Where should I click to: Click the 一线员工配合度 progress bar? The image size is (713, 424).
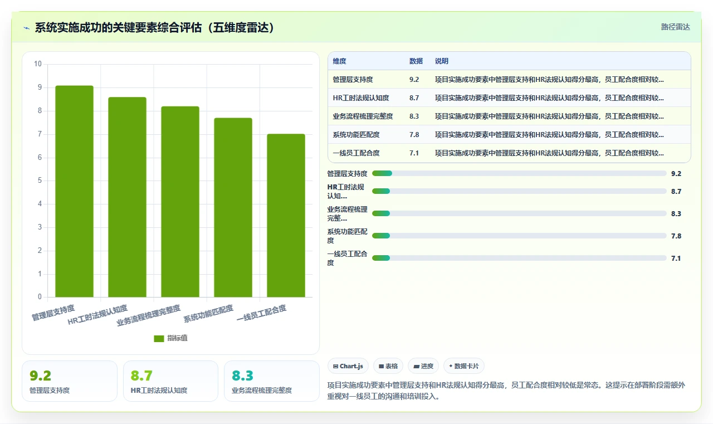point(519,258)
